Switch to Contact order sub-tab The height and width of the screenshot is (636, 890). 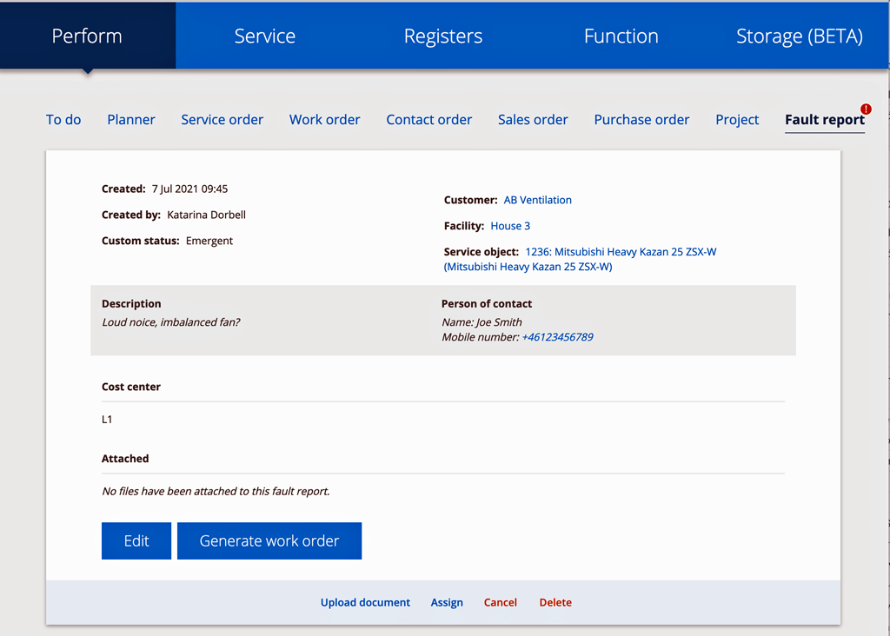pyautogui.click(x=429, y=120)
